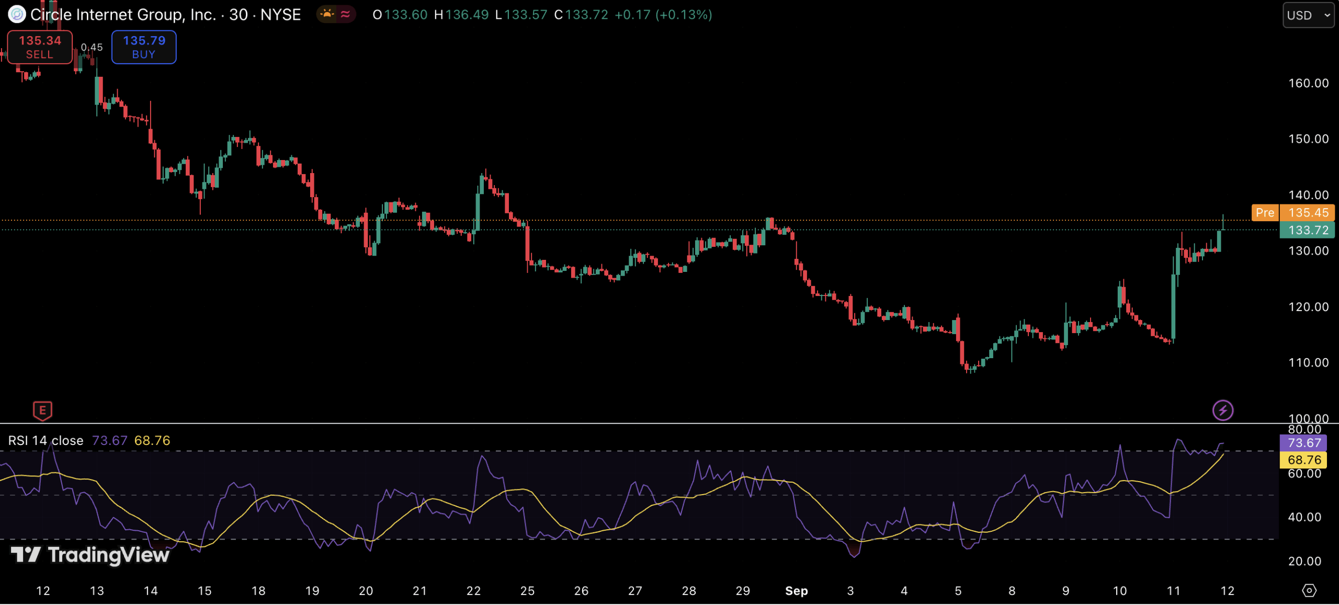The image size is (1339, 605).
Task: Click the 110.00 price axis label
Action: [1308, 363]
